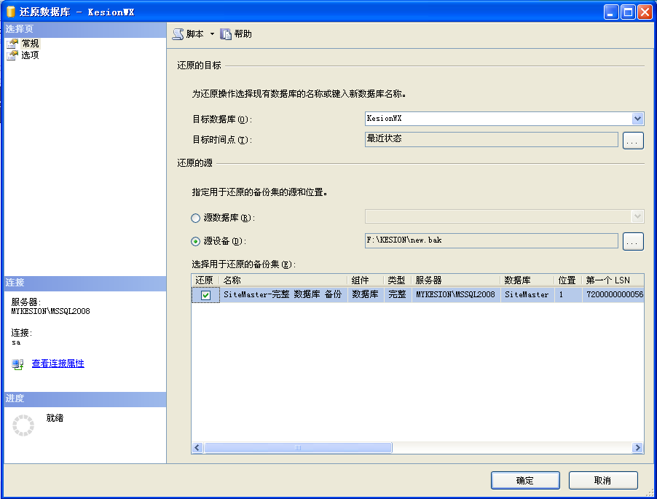Open the 脚本 dropdown arrow

pos(212,34)
